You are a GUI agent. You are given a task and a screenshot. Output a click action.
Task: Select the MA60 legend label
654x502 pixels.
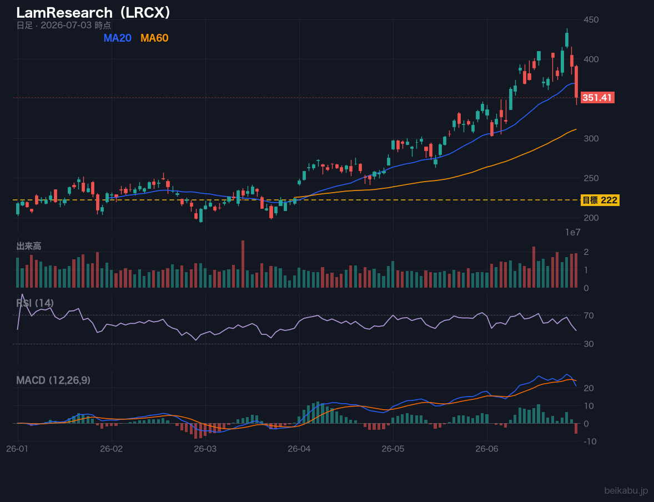pos(154,38)
